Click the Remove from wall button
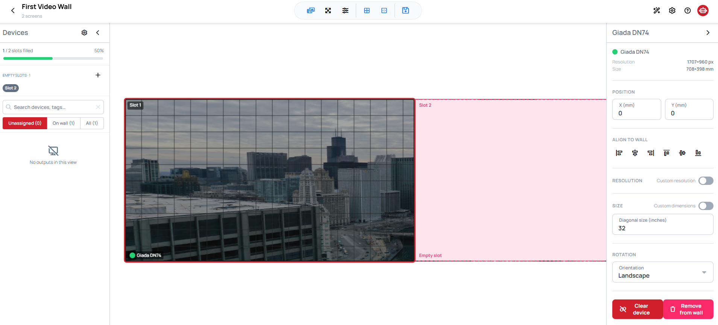The height and width of the screenshot is (325, 718). [688, 309]
